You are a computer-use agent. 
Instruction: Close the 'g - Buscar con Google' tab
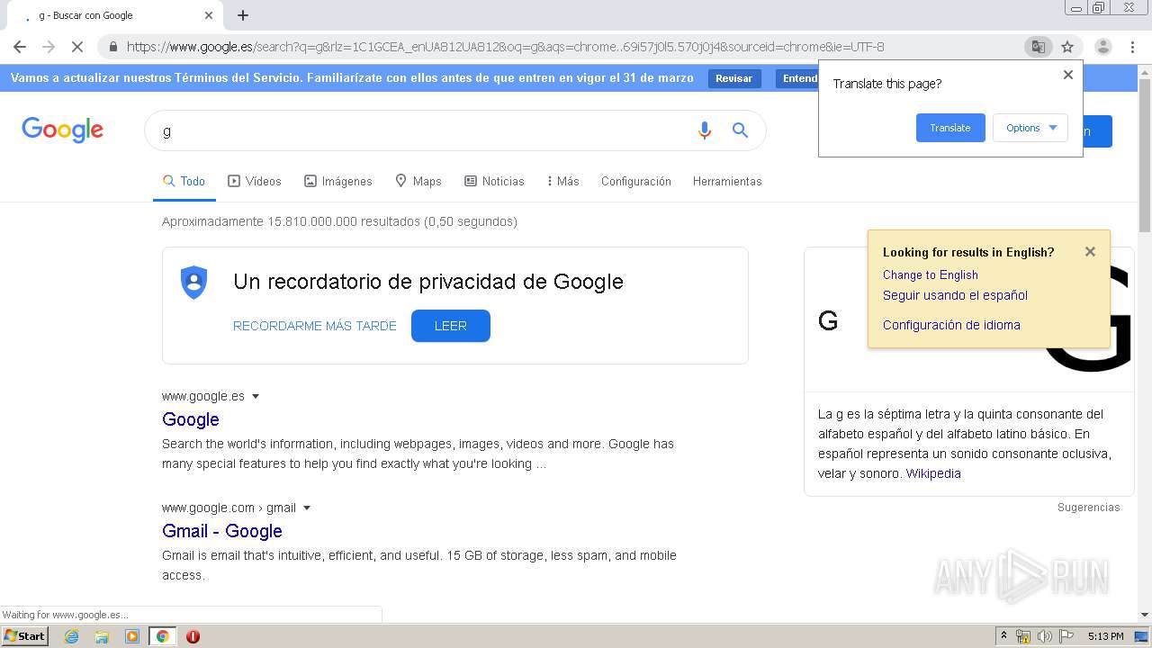209,15
